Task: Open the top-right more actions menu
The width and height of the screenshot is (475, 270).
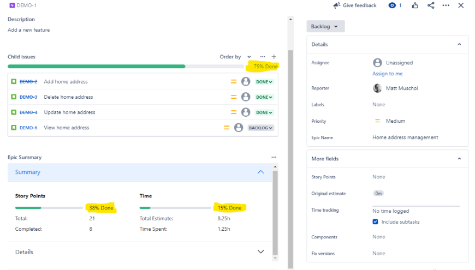Action: coord(446,5)
